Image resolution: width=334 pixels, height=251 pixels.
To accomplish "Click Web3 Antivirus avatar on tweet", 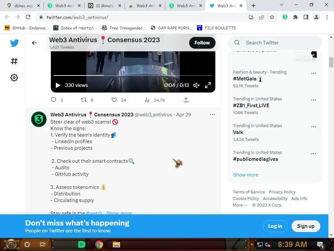I will click(39, 119).
